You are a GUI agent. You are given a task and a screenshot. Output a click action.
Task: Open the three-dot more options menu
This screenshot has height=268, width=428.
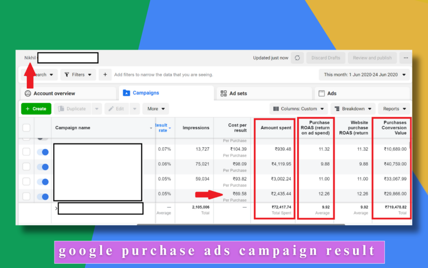pos(405,58)
